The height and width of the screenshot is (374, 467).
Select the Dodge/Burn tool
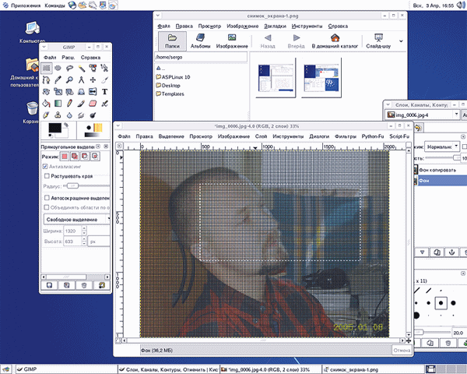tap(93, 115)
